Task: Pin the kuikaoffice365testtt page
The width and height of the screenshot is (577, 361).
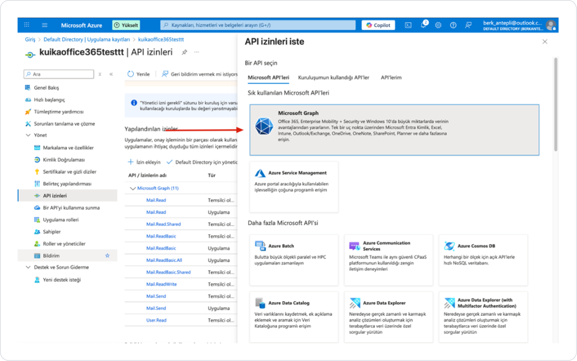Action: (184, 52)
